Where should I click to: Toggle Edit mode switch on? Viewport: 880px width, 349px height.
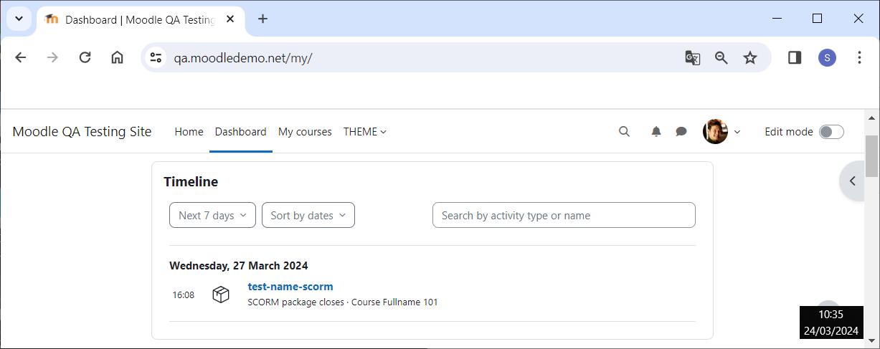point(832,132)
